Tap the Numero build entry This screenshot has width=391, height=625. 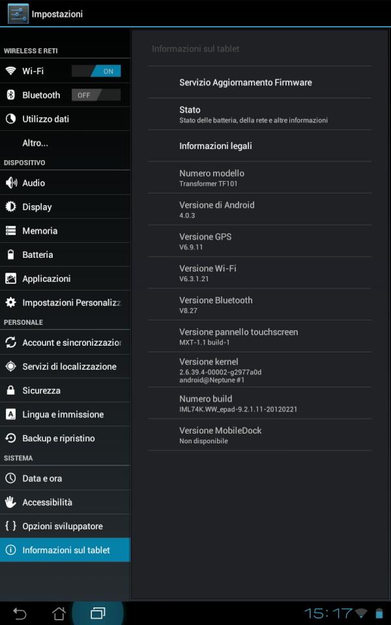click(x=239, y=404)
